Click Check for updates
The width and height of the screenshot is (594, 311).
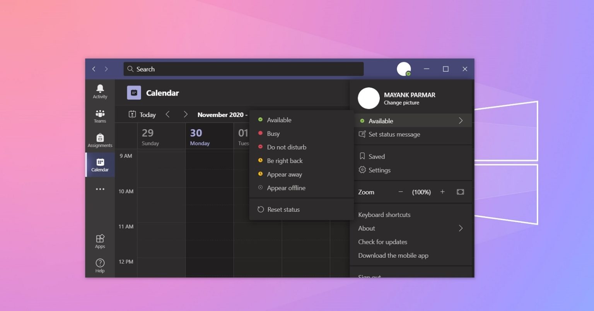point(382,242)
